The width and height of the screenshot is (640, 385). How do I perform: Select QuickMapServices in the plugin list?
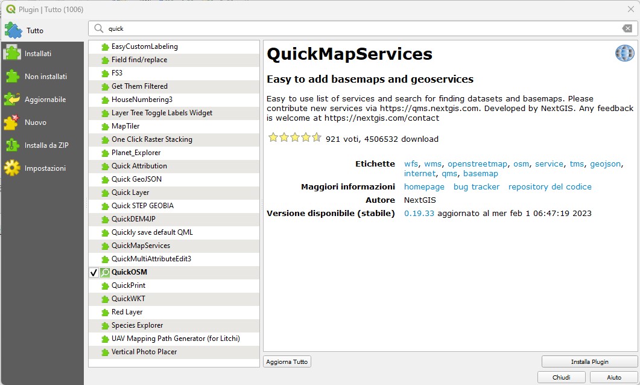pos(141,246)
